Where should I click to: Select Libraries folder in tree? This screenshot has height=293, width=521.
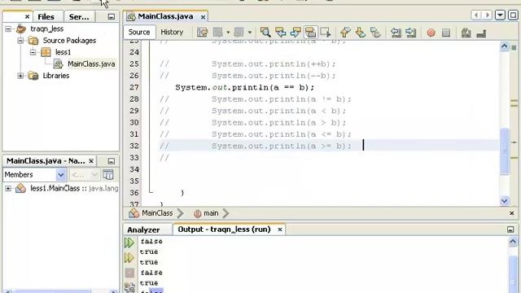coord(56,76)
